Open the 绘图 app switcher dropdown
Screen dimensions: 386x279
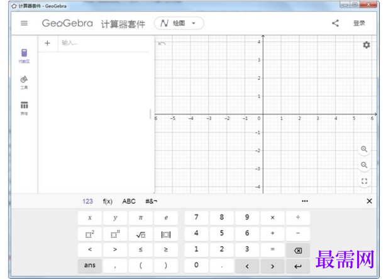click(x=179, y=23)
